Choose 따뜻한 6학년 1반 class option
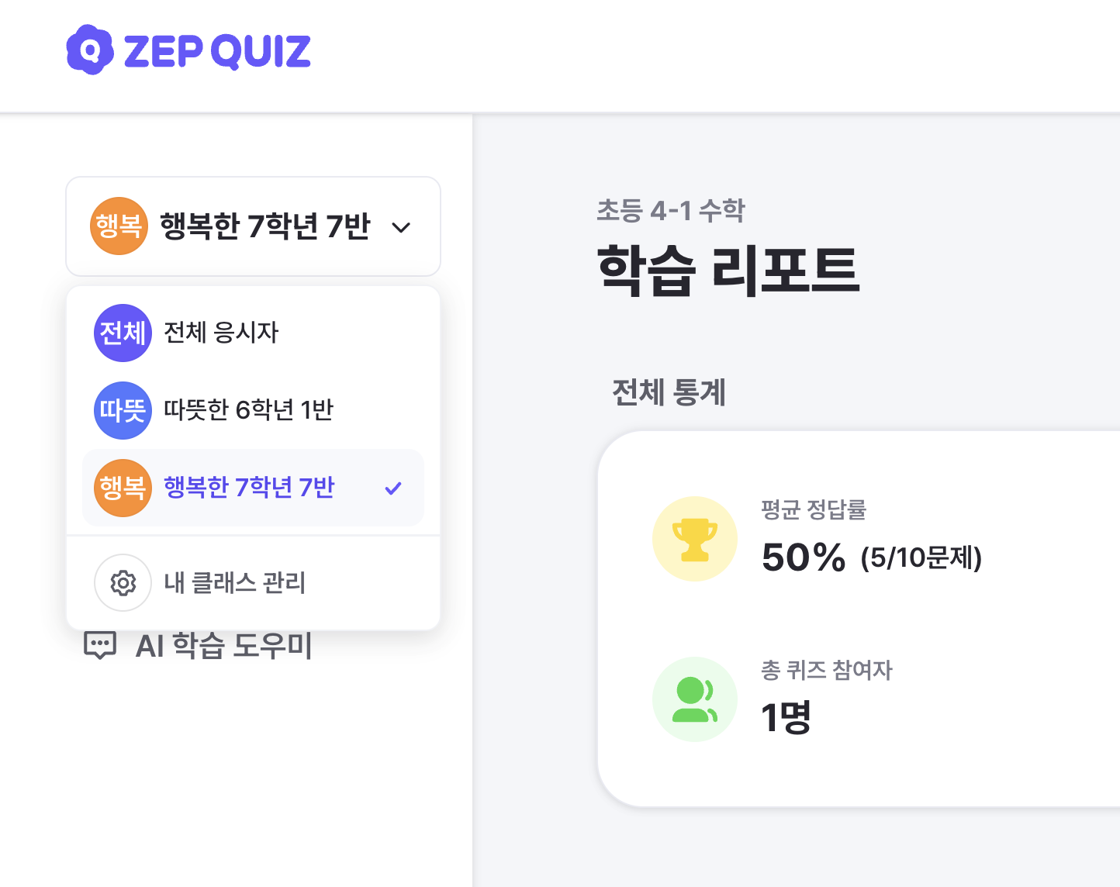The height and width of the screenshot is (887, 1120). (253, 410)
